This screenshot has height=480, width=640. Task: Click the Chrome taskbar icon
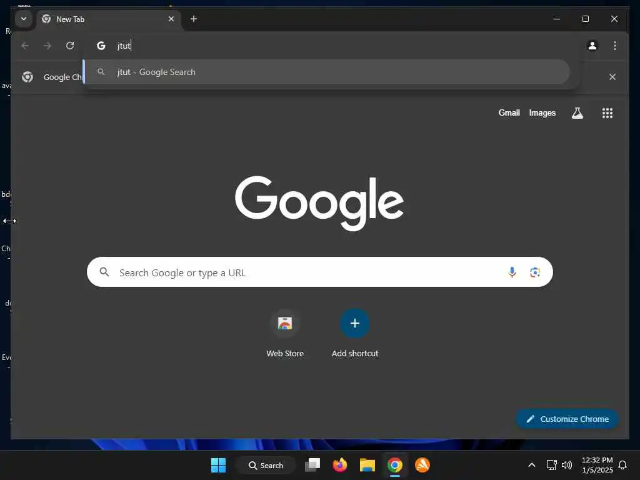[395, 465]
